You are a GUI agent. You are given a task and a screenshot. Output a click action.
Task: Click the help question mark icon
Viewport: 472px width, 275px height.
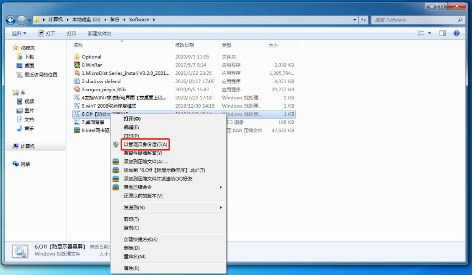456,34
